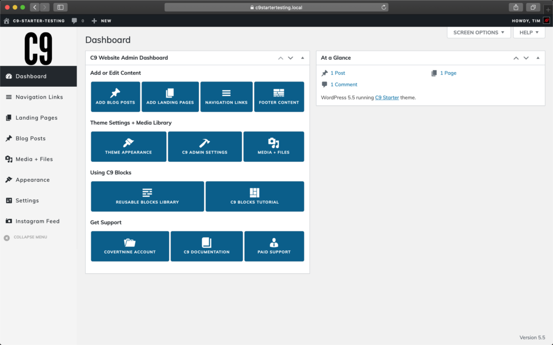Open Landing Pages in the sidebar
The width and height of the screenshot is (553, 345).
click(x=38, y=118)
